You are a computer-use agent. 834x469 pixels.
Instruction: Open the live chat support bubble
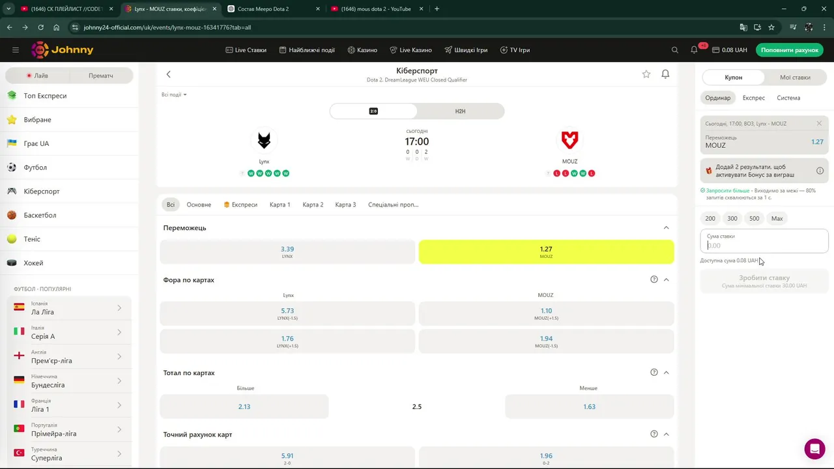point(814,449)
